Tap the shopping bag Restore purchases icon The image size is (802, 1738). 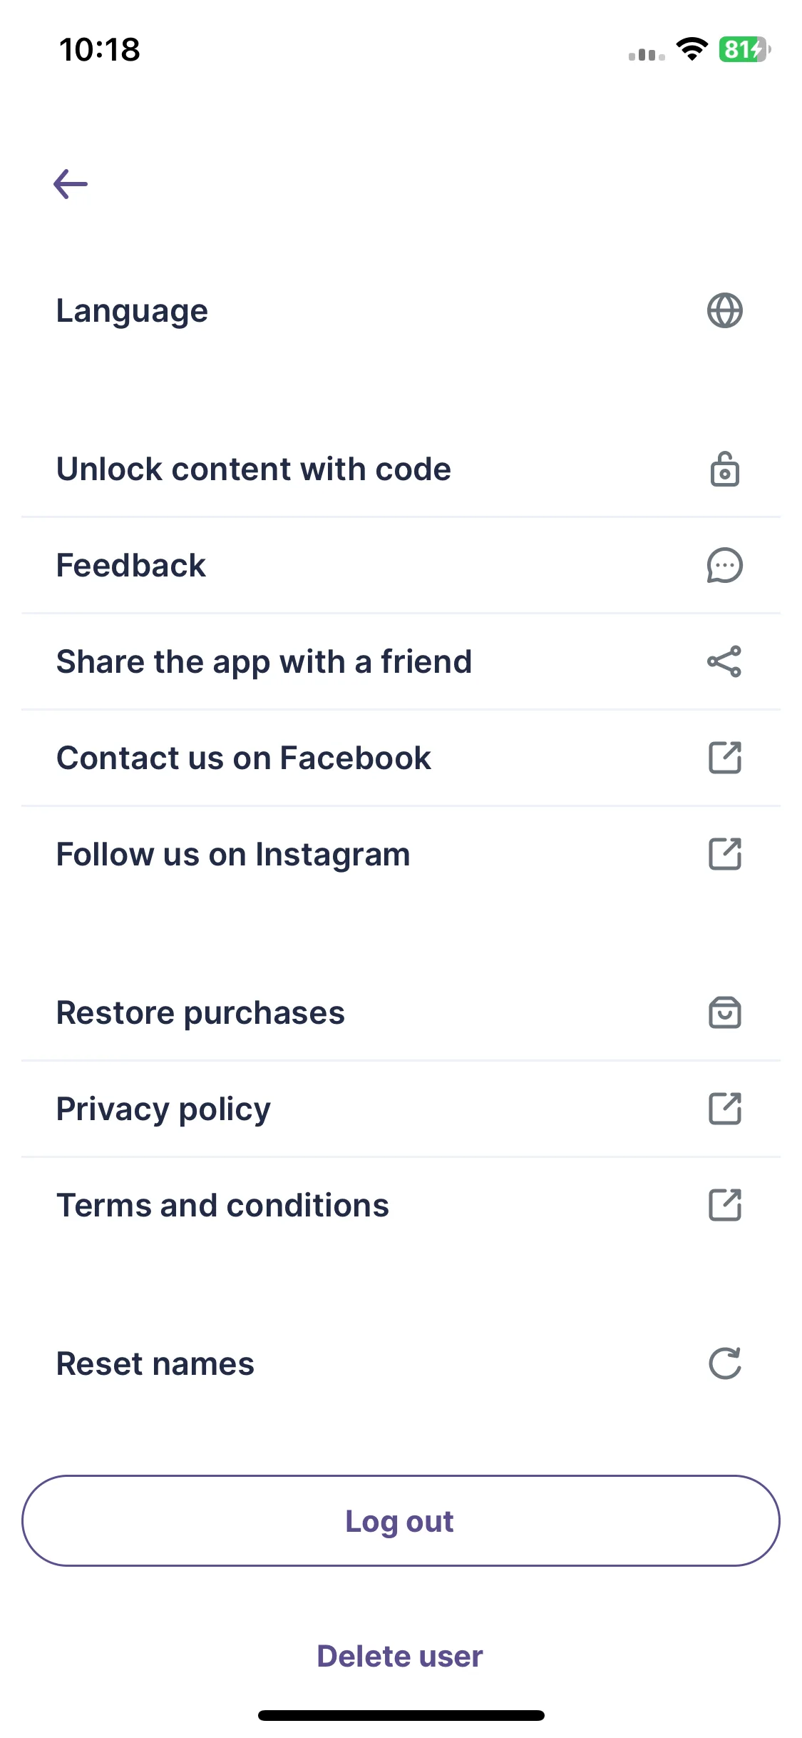(x=724, y=1012)
